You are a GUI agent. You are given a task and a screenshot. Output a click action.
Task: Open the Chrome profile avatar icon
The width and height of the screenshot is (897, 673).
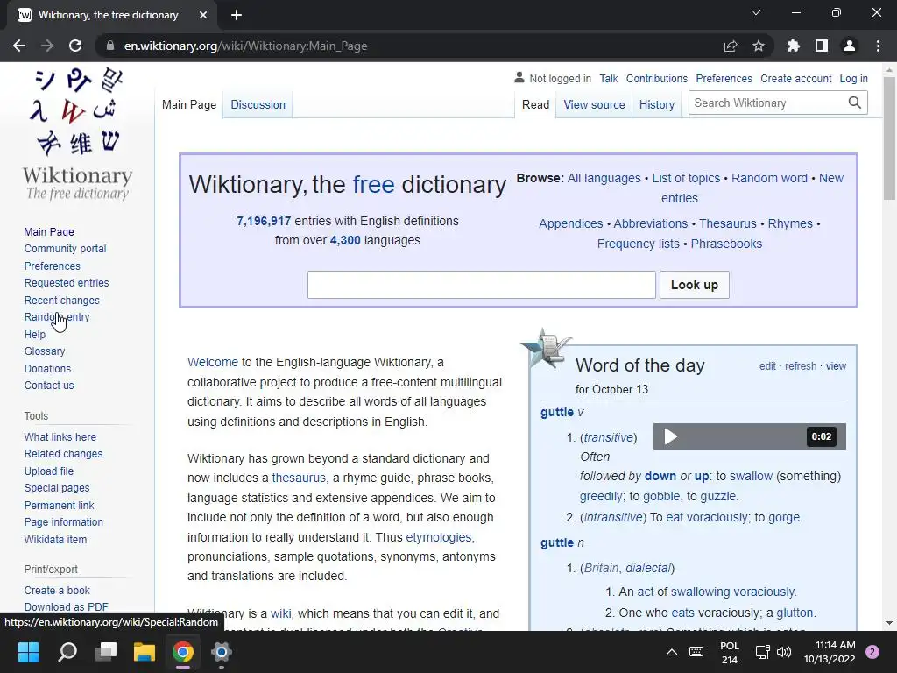850,46
